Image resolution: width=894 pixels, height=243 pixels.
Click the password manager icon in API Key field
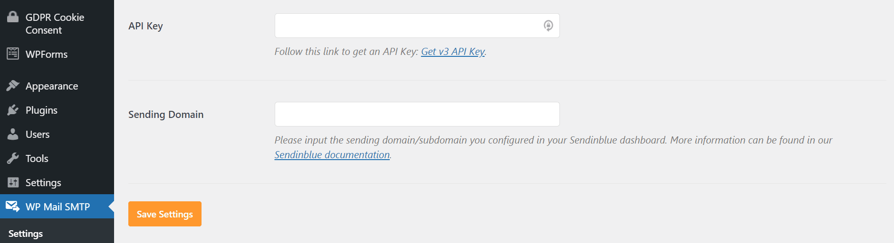tap(548, 26)
